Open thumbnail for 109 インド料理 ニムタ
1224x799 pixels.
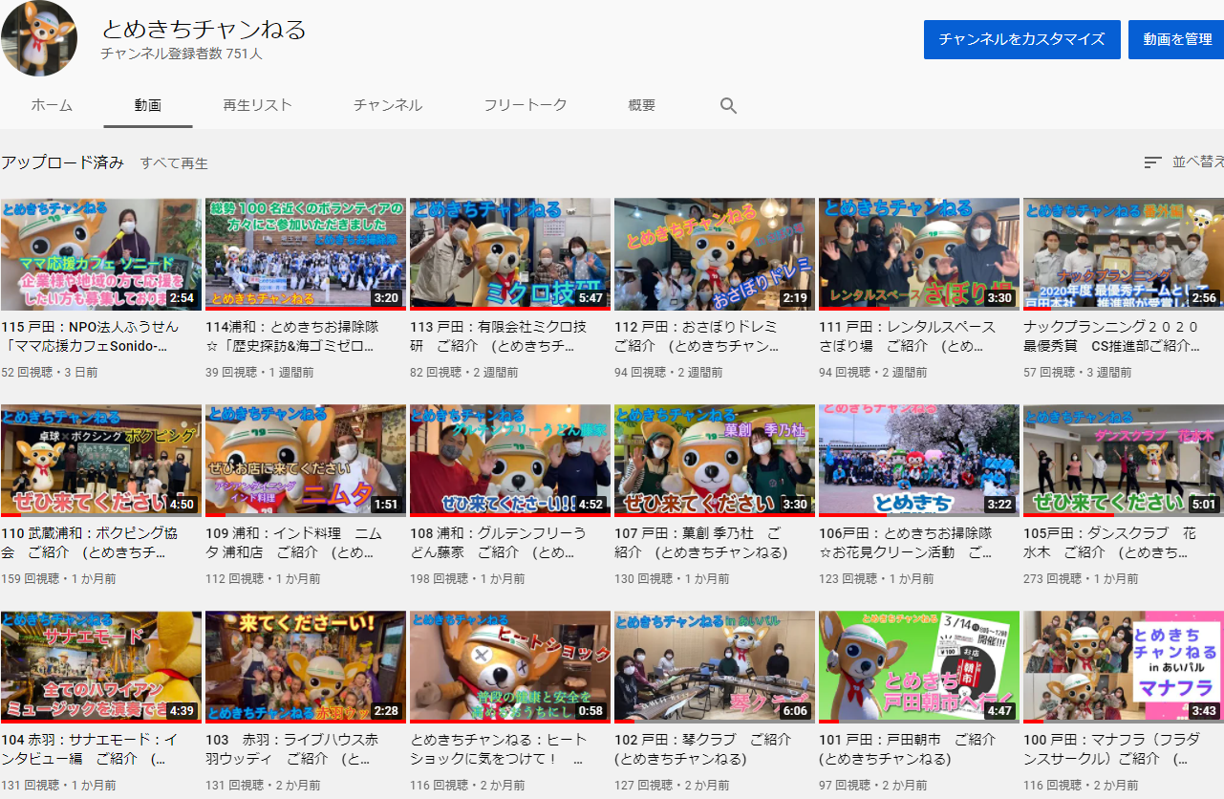point(305,460)
